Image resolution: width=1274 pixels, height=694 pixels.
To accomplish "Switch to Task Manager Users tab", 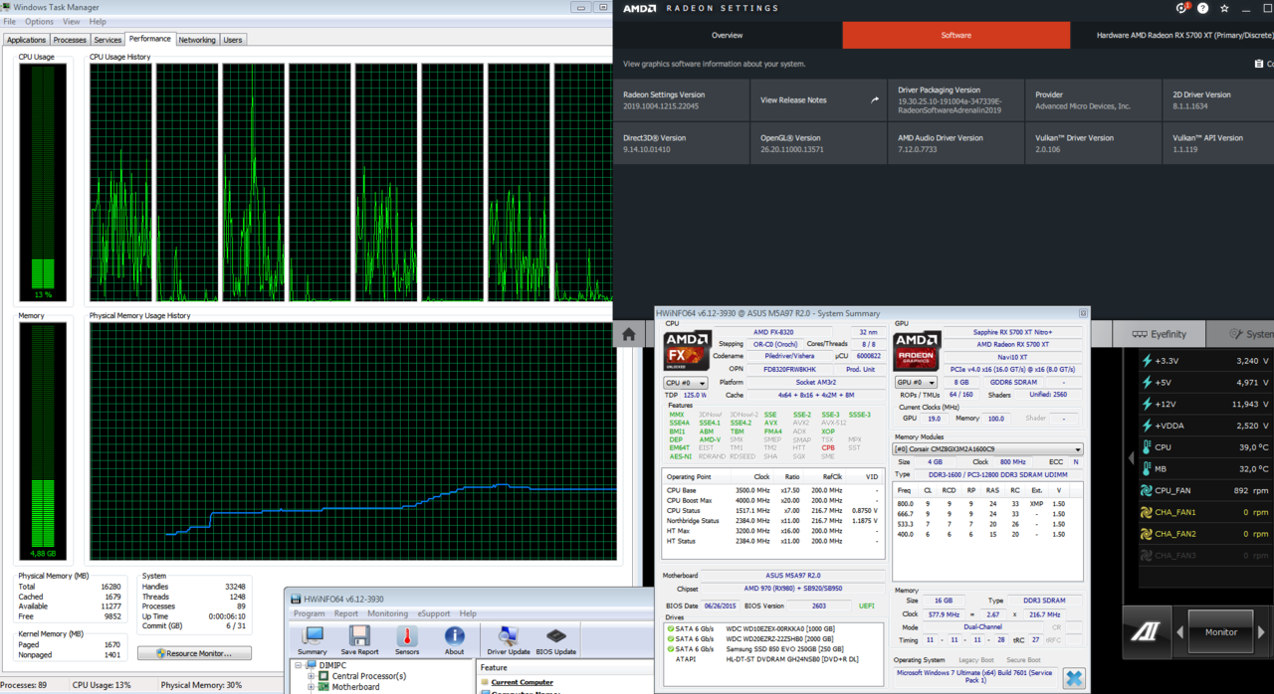I will pyautogui.click(x=233, y=40).
